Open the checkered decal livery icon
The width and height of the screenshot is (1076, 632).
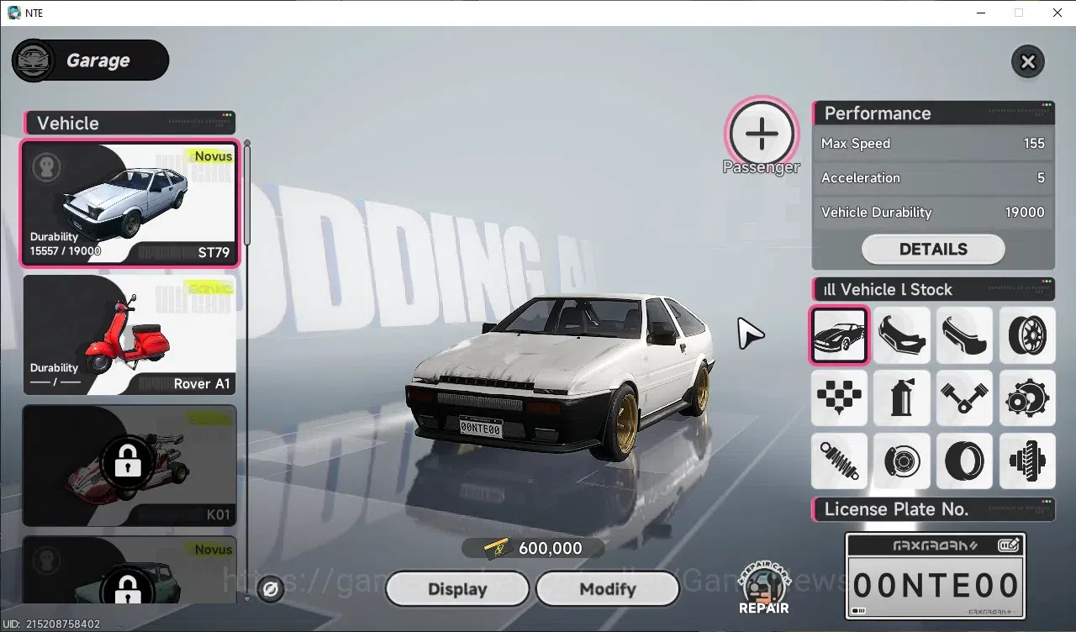[839, 398]
